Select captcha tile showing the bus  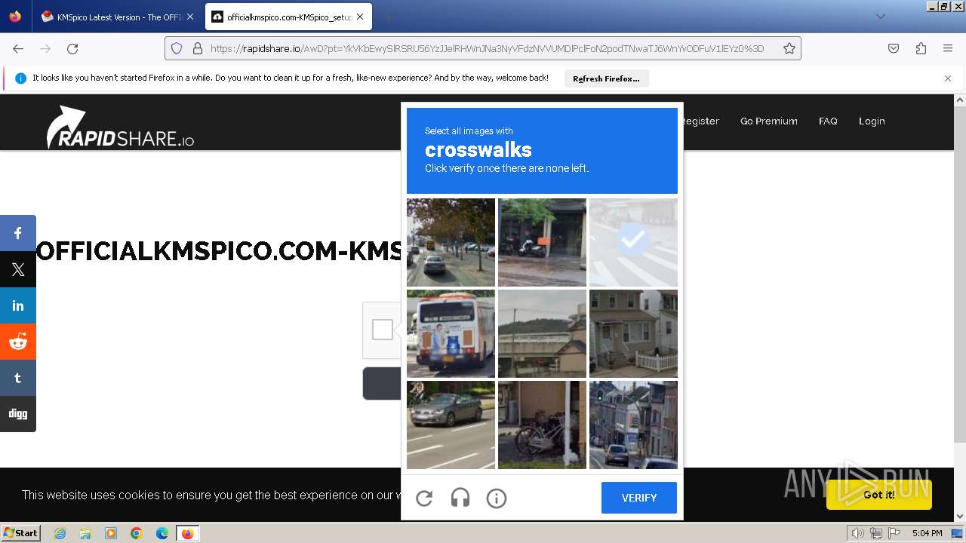(x=451, y=333)
